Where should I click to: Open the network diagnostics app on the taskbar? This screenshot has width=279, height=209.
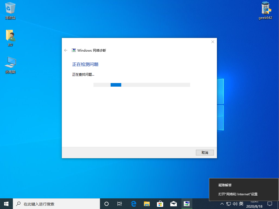click(187, 204)
